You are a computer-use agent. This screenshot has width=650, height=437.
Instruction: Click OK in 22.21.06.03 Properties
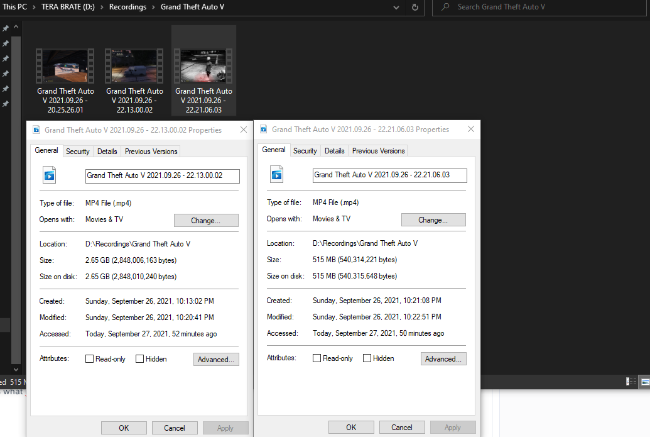351,428
